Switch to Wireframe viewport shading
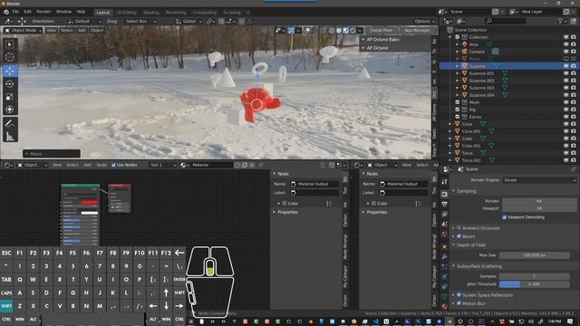 pos(332,30)
